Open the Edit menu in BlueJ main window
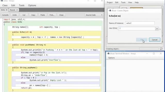 point(117,2)
